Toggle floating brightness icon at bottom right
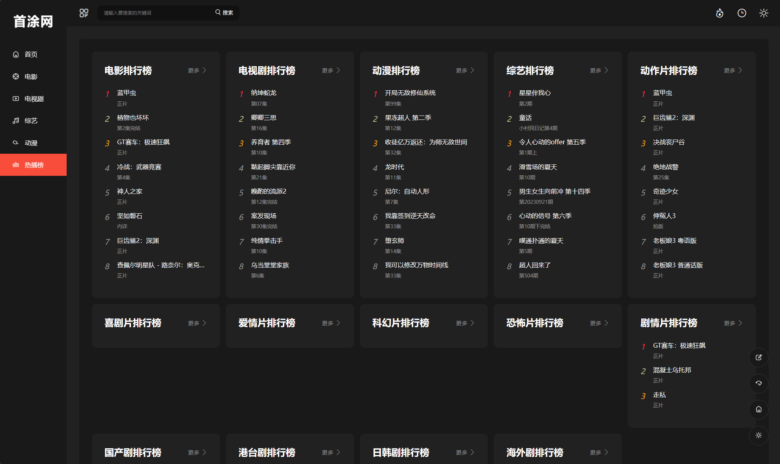This screenshot has width=780, height=464. pos(758,435)
